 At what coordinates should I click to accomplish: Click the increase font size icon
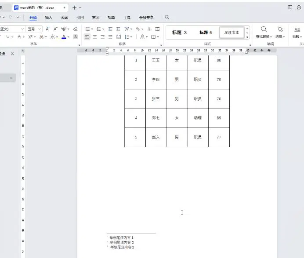[x=47, y=29]
